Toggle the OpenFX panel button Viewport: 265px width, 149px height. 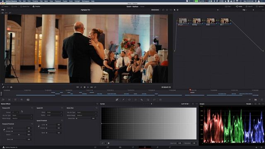click(249, 7)
